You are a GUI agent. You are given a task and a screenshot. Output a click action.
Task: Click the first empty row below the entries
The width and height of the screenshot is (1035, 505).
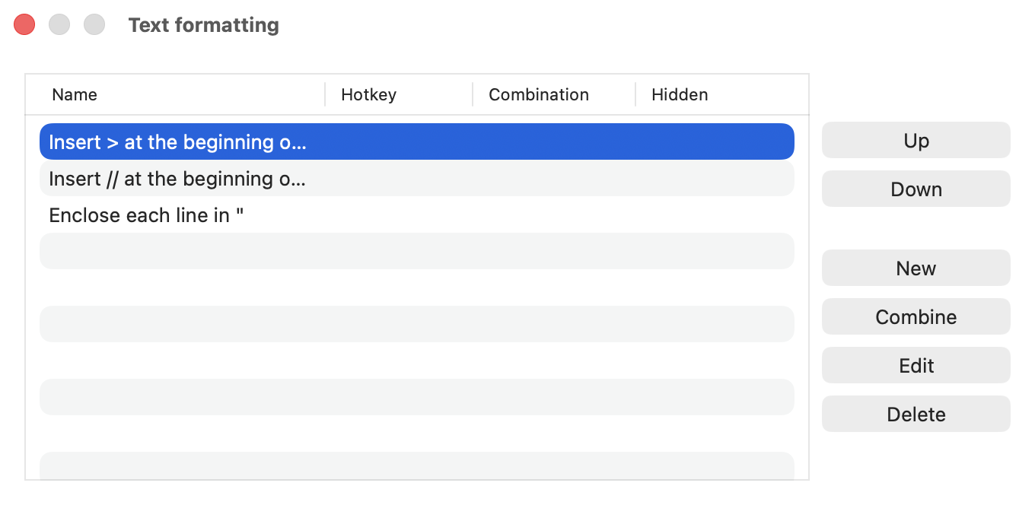416,252
